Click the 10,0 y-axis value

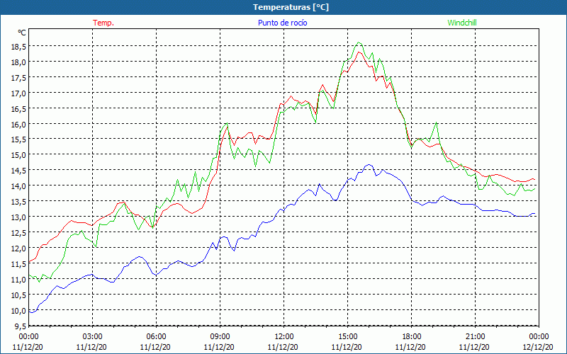tap(20, 310)
